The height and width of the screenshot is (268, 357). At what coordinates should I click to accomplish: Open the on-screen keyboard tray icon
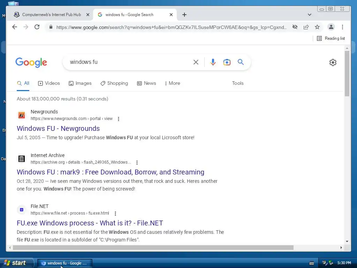coord(312,263)
